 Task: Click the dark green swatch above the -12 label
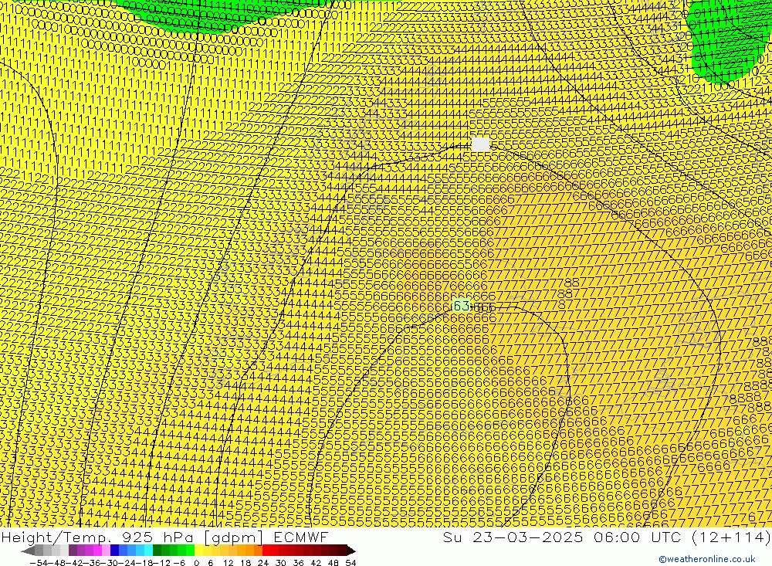(157, 551)
